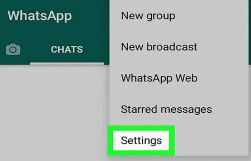The image size is (251, 161).
Task: Open Settings from the dropdown menu
Action: tap(141, 141)
